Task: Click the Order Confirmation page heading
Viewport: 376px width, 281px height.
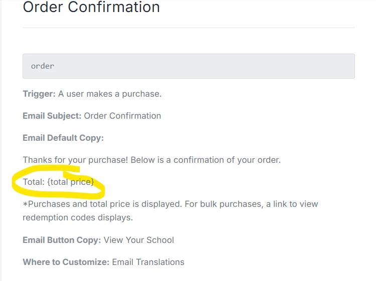Action: tap(91, 8)
